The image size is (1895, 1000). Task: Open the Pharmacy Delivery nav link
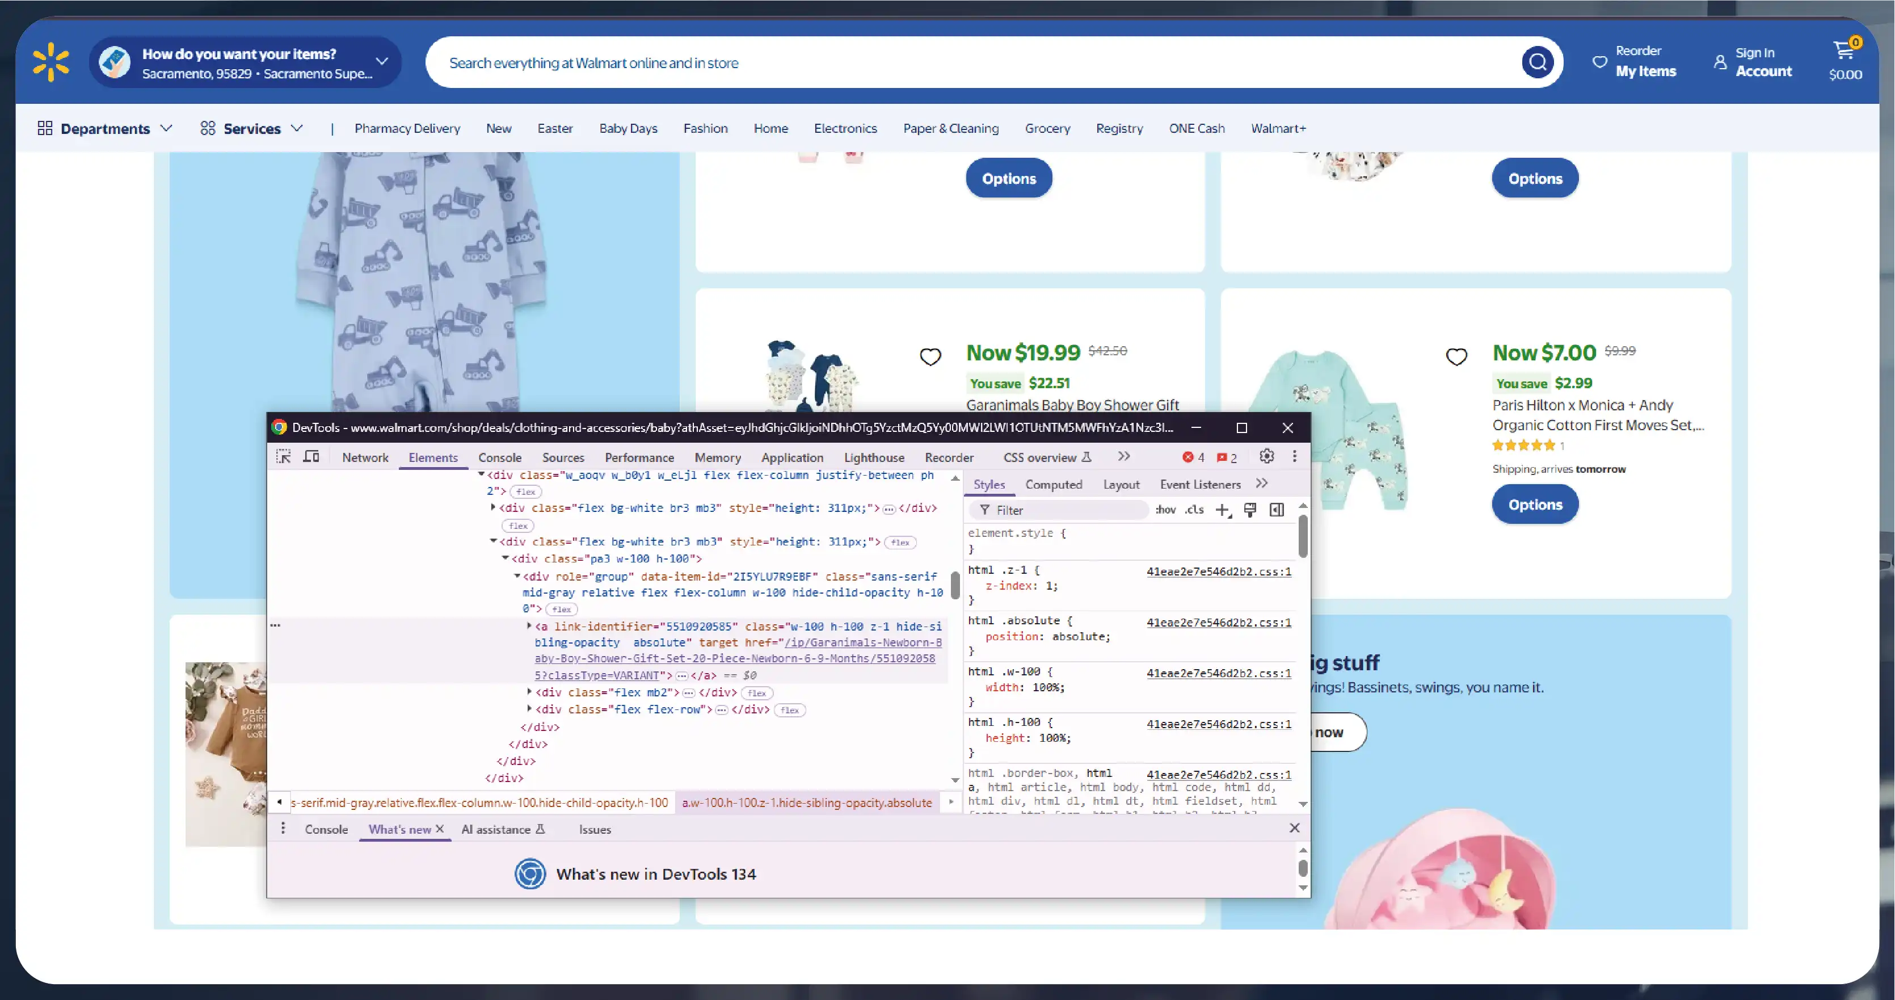(x=407, y=128)
